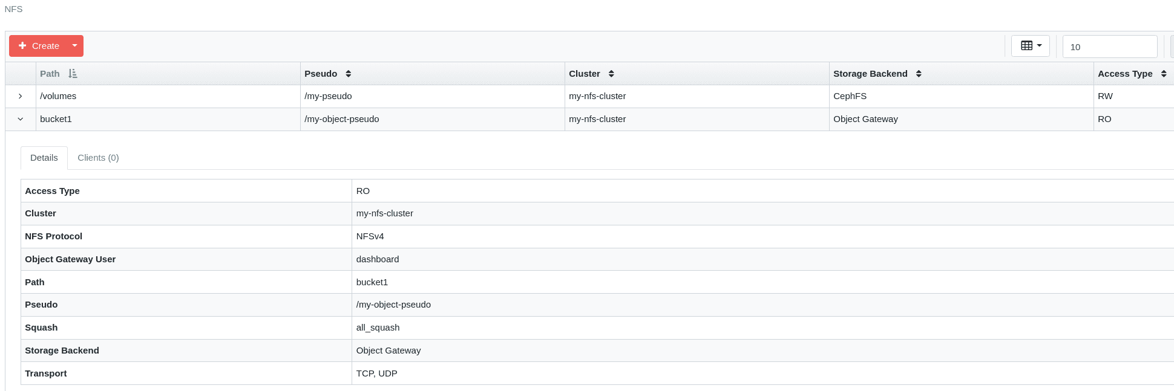The width and height of the screenshot is (1174, 391).
Task: Switch to the Details tab
Action: (44, 157)
